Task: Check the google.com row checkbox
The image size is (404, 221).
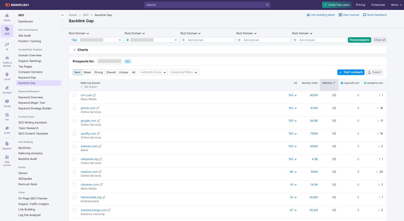Action: [x=74, y=121]
